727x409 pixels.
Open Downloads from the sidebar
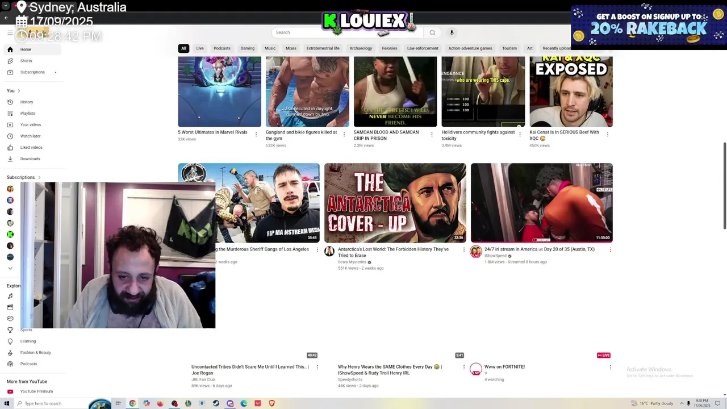point(30,159)
